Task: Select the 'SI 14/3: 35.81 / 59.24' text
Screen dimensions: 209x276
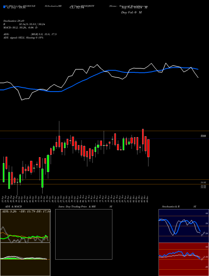Action: click(32, 24)
